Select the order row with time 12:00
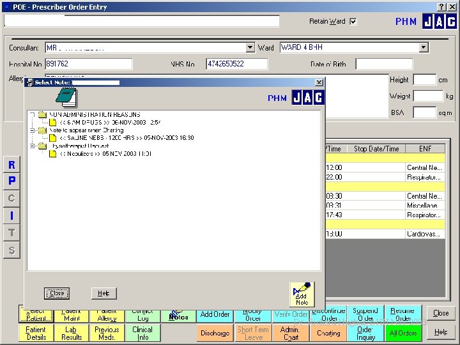The height and width of the screenshot is (345, 460). coord(385,167)
